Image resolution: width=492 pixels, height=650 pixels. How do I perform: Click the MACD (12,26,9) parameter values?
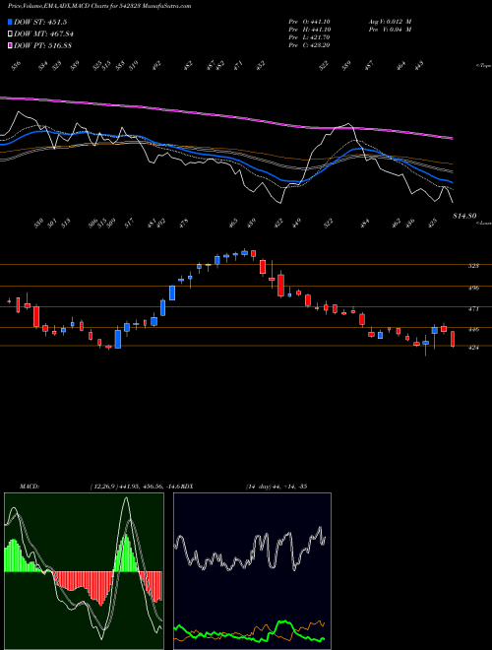click(135, 487)
